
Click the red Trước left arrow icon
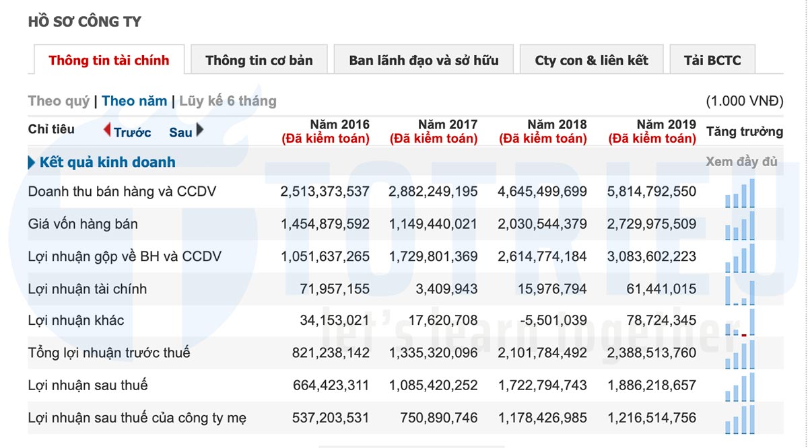pos(107,130)
